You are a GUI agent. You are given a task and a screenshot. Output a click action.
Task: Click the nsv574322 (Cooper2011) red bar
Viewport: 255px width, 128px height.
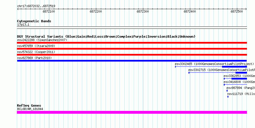132,55
